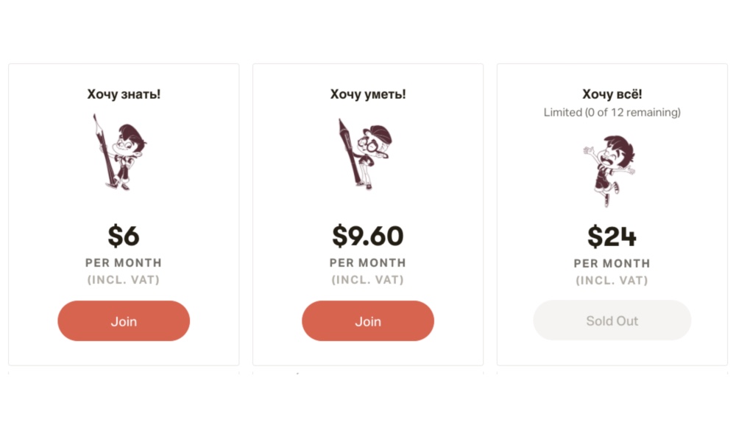Click the Limited (0 of 12 remaining) text
Image resolution: width=736 pixels, height=442 pixels.
click(612, 112)
